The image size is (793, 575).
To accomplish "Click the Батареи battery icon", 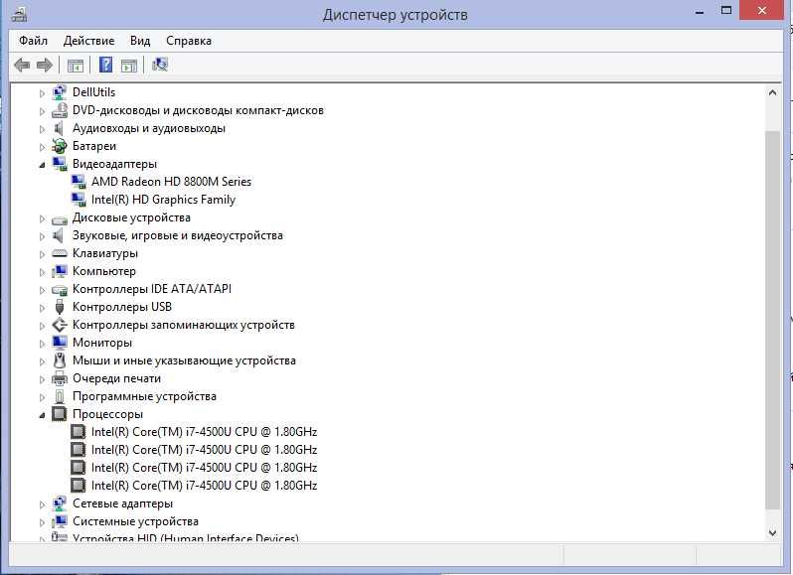I will [x=60, y=146].
